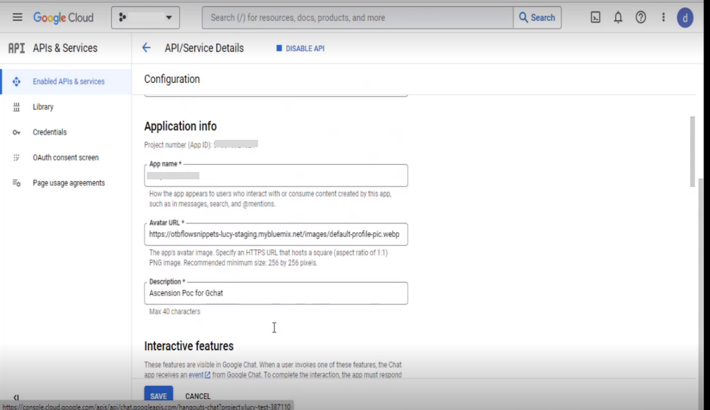Open the user account avatar
710x410 pixels.
click(685, 18)
